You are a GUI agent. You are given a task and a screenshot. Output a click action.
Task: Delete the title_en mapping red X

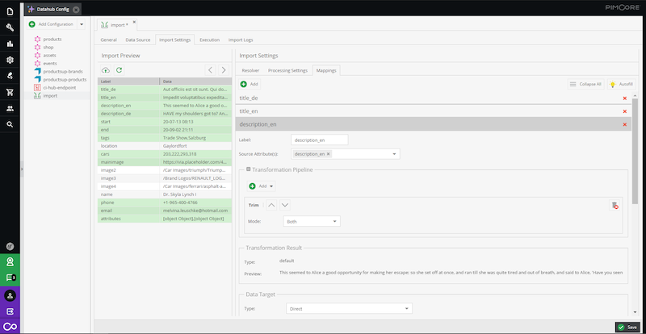tap(624, 111)
